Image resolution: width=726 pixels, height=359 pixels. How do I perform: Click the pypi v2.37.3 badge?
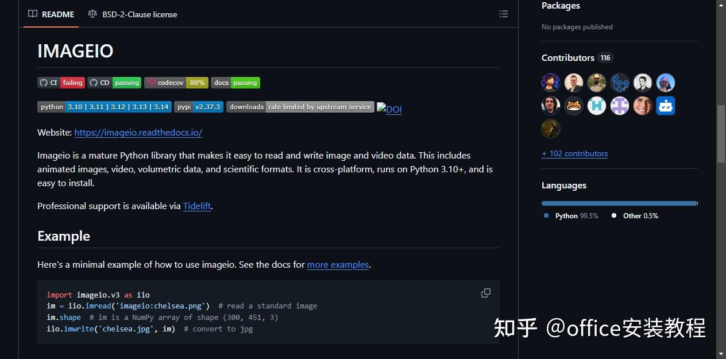click(199, 107)
